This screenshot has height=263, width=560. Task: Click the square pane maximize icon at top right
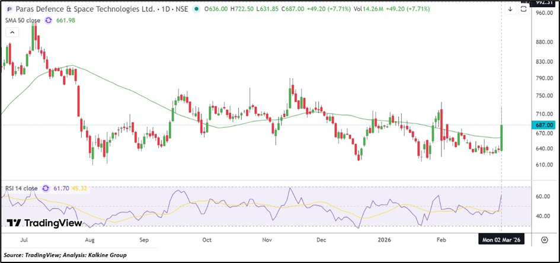click(x=524, y=9)
